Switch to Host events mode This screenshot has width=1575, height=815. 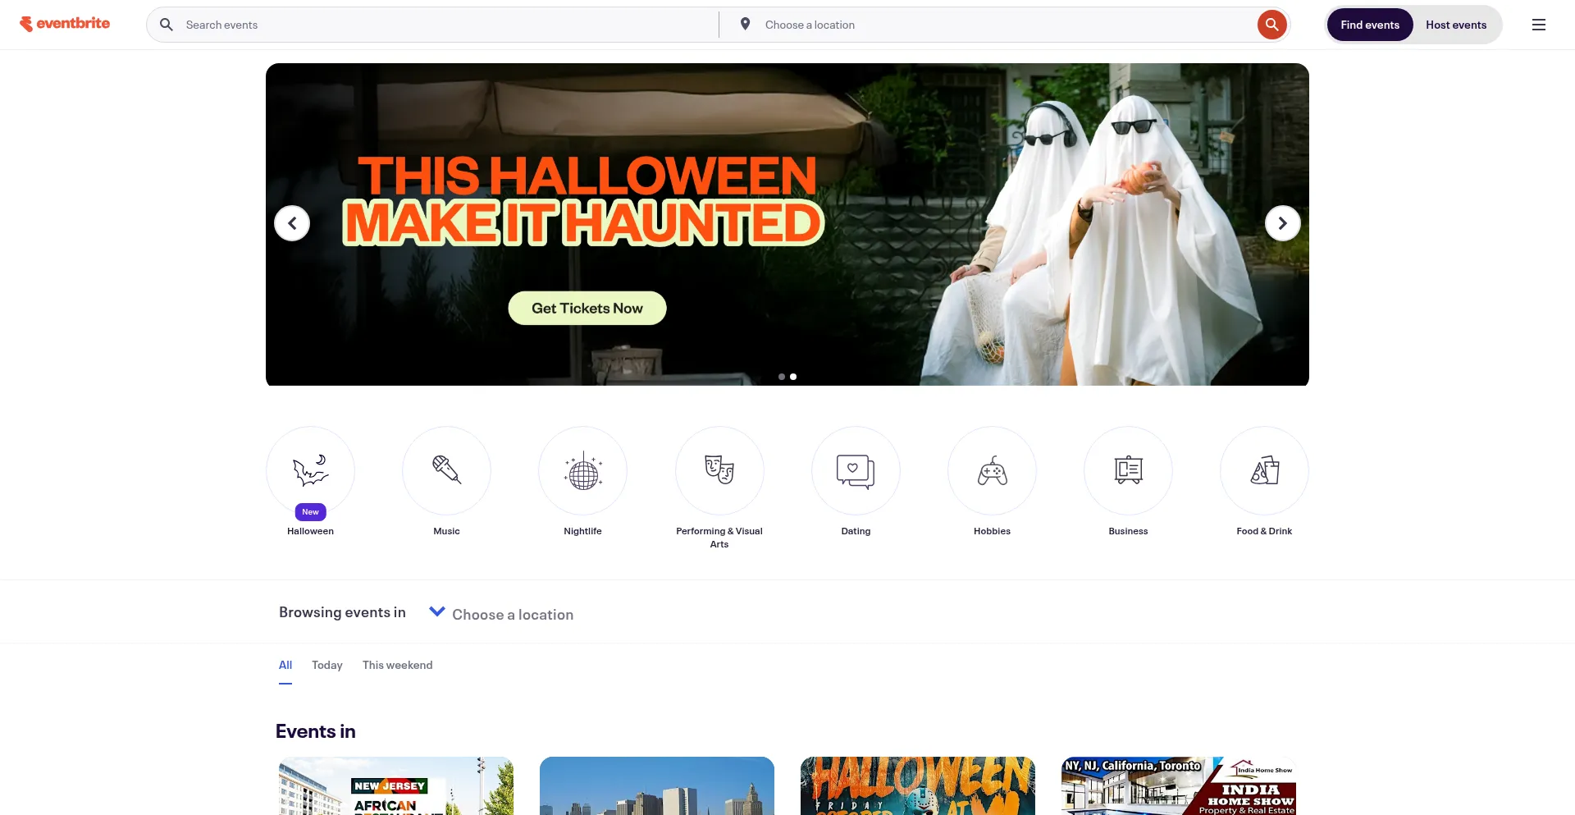pyautogui.click(x=1455, y=25)
